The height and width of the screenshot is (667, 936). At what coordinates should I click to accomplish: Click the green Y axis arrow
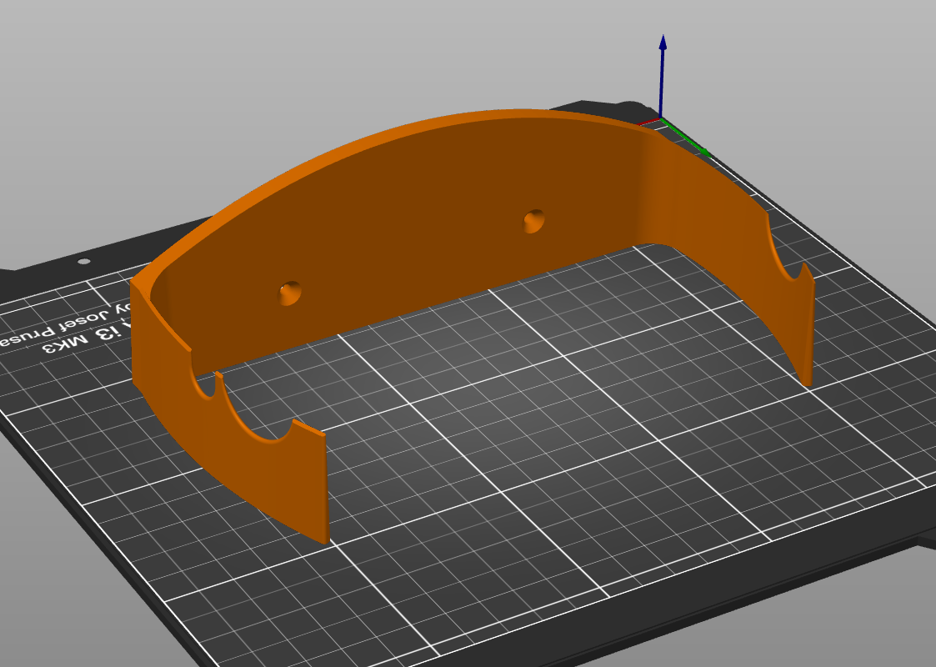click(x=685, y=138)
